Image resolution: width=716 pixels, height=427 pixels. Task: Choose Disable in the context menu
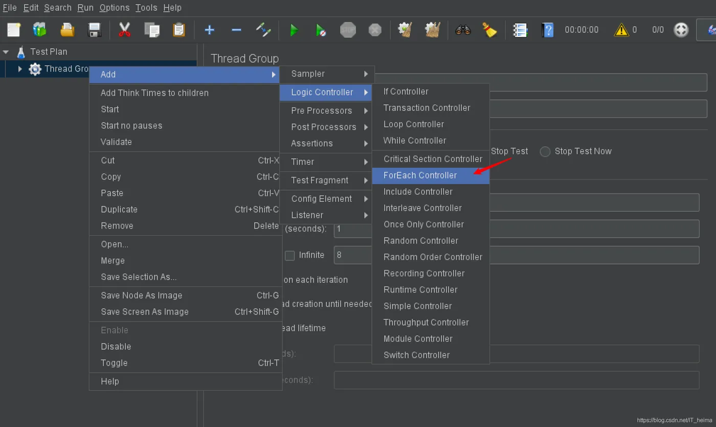tap(186, 347)
